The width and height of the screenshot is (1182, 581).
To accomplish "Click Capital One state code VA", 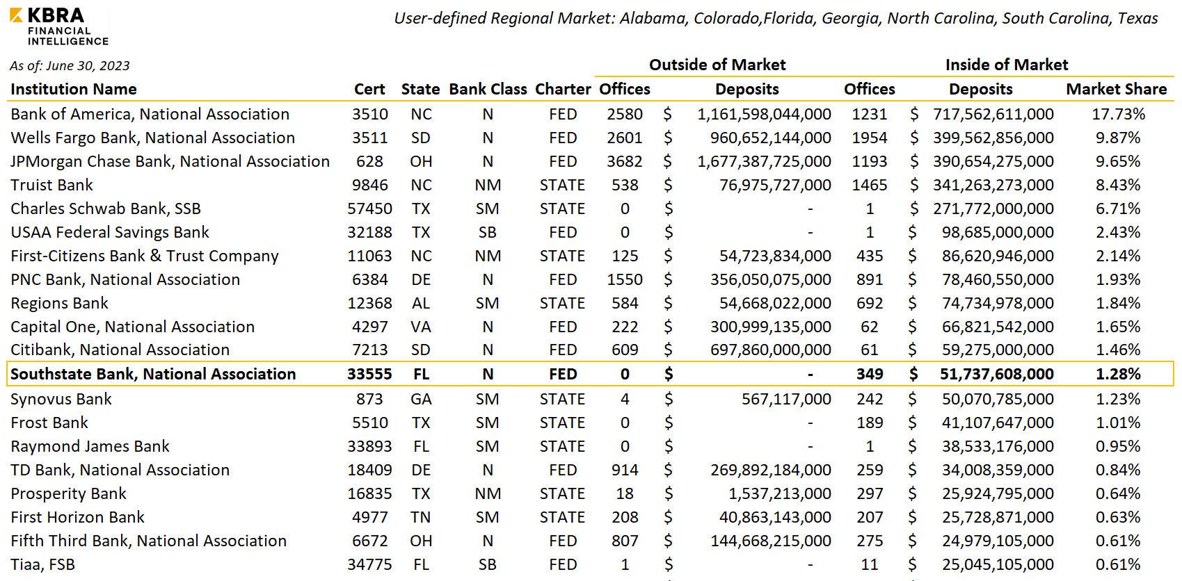I will 420,327.
